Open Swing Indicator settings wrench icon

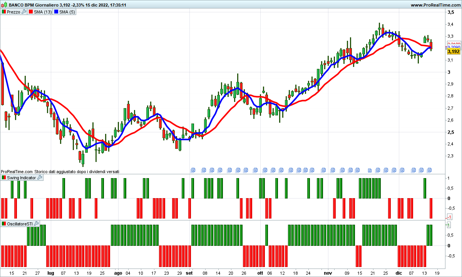[40, 178]
